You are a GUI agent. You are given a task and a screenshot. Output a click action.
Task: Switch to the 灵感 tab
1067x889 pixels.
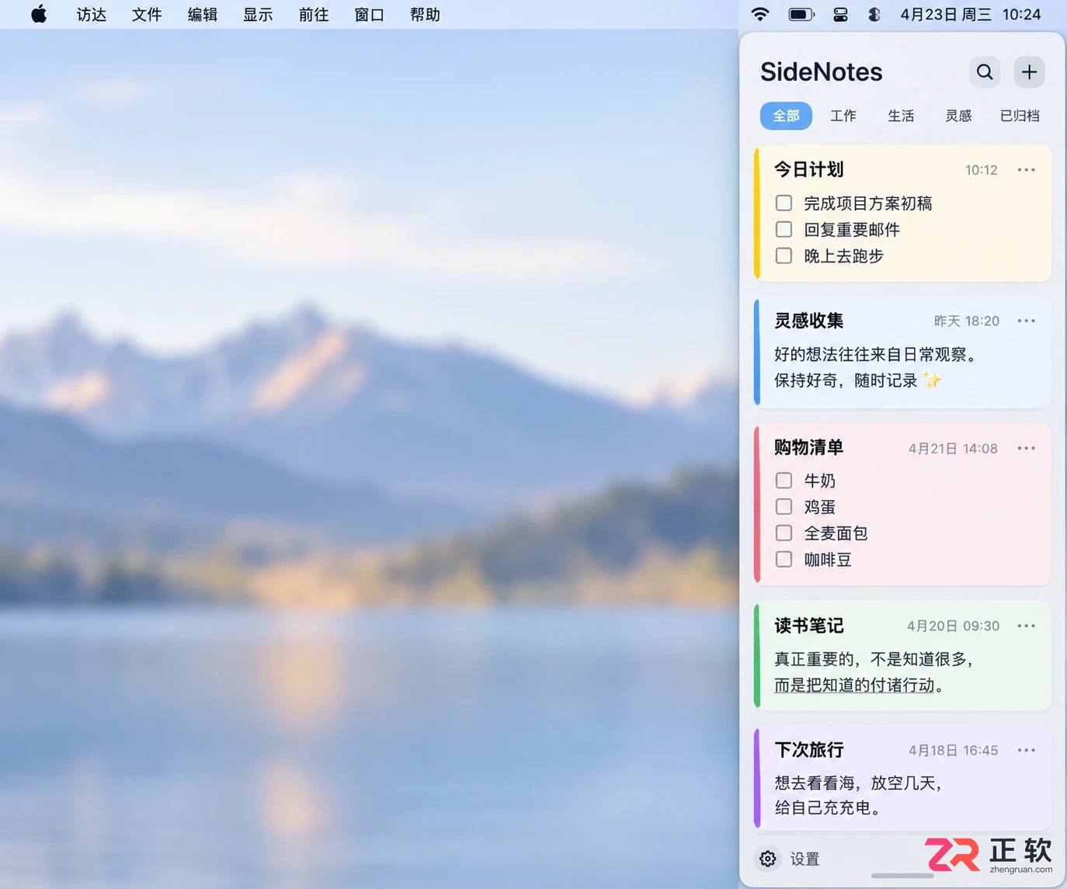point(958,116)
